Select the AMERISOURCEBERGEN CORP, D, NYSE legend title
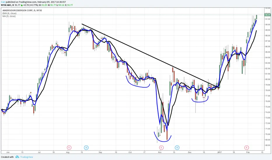 coord(22,10)
